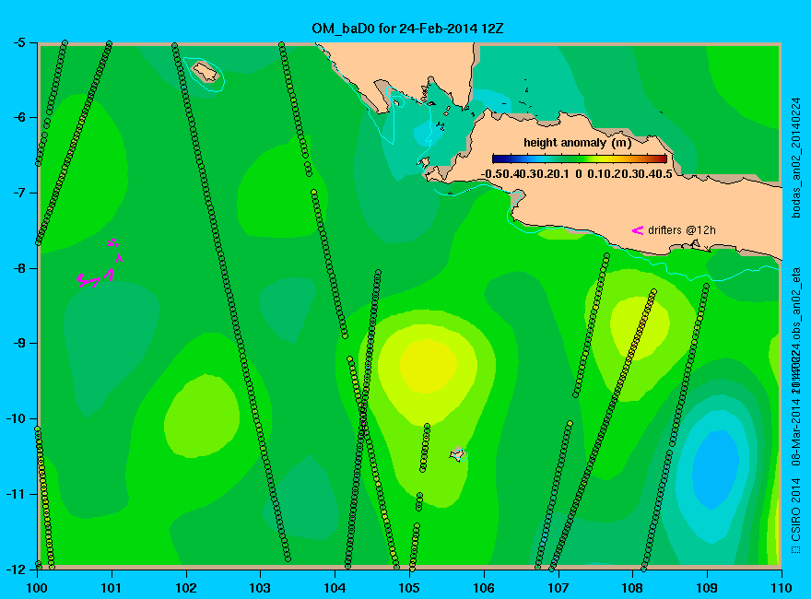Click the y-axis label -5
This screenshot has width=811, height=599.
18,42
